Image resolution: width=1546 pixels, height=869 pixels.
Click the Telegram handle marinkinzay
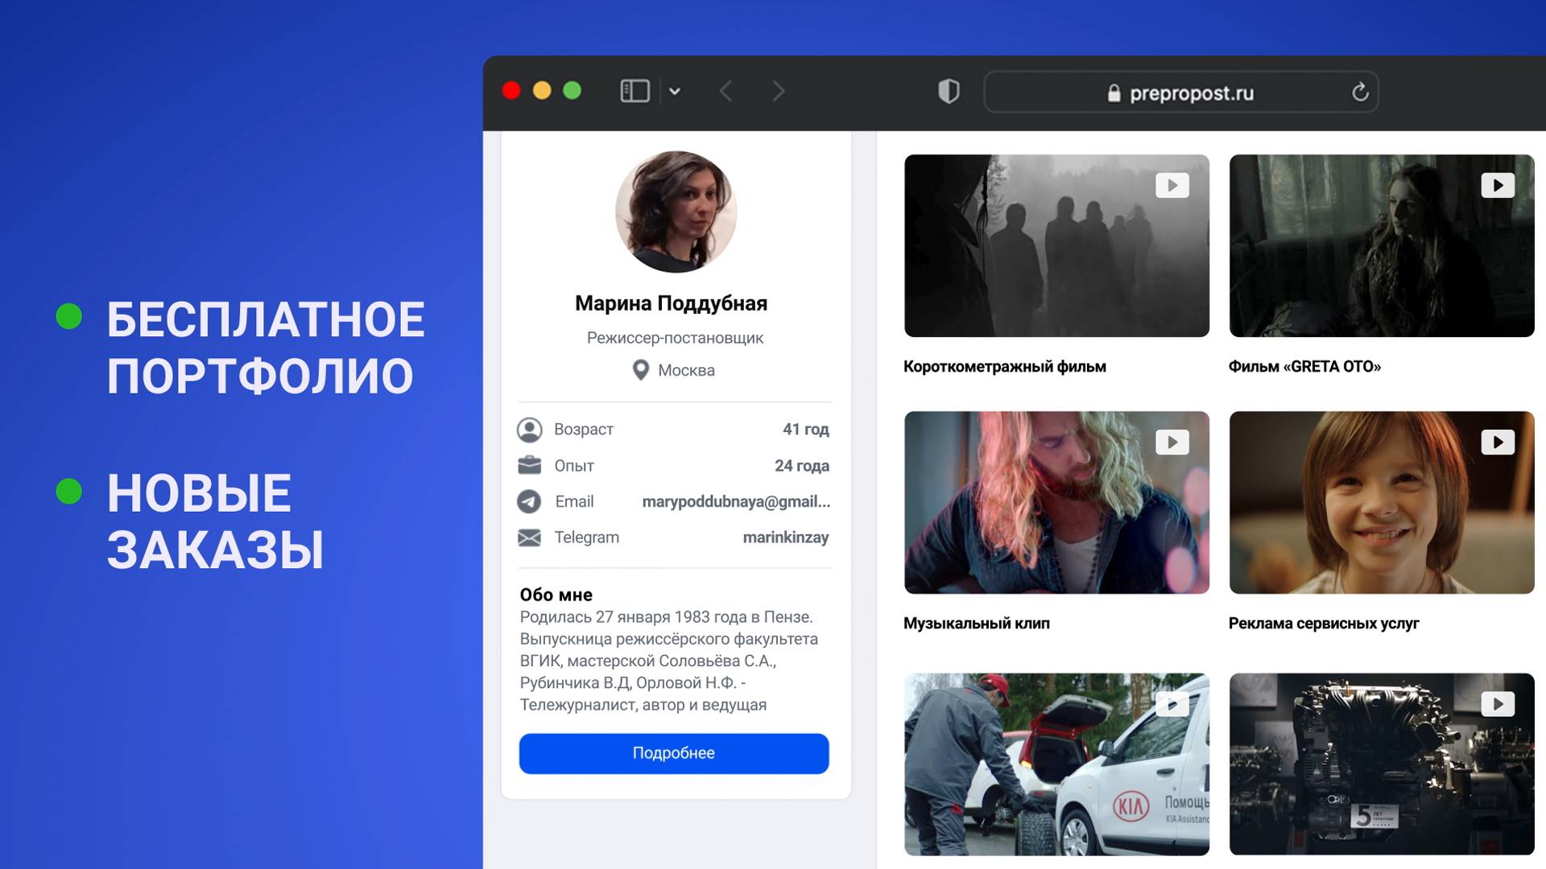pos(787,537)
